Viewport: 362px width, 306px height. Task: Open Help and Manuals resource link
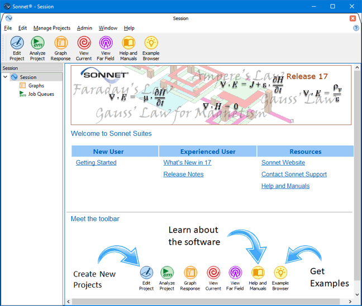pos(285,186)
